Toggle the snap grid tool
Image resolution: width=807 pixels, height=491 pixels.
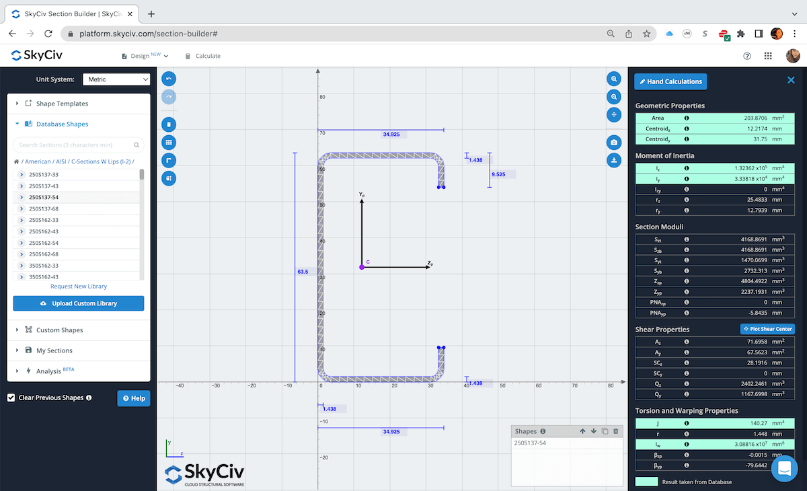point(169,142)
